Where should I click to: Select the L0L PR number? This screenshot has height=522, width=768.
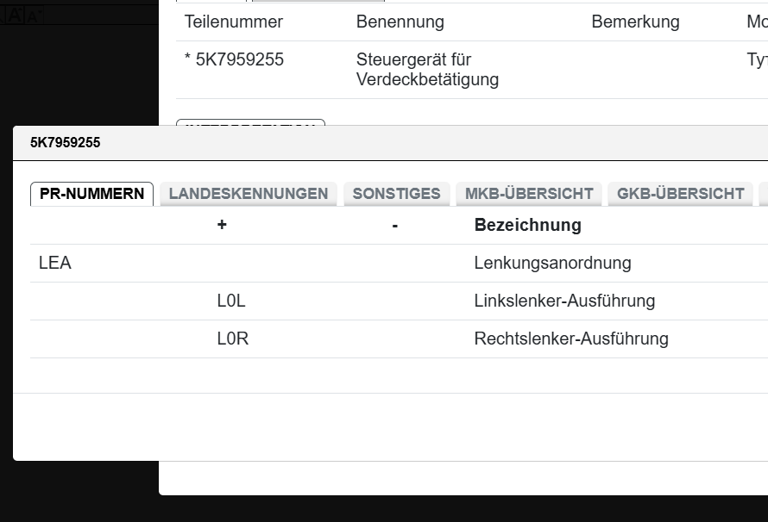pyautogui.click(x=231, y=301)
